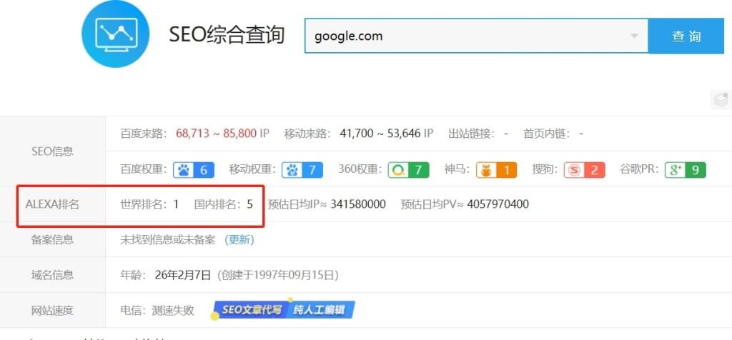
Task: Click the 域名信息 row label
Action: (52, 275)
